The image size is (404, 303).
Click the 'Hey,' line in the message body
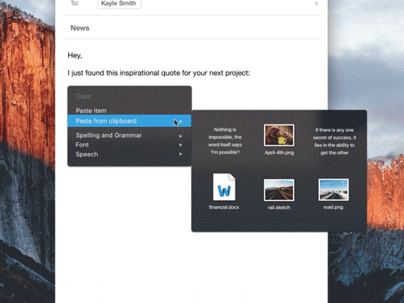[75, 56]
